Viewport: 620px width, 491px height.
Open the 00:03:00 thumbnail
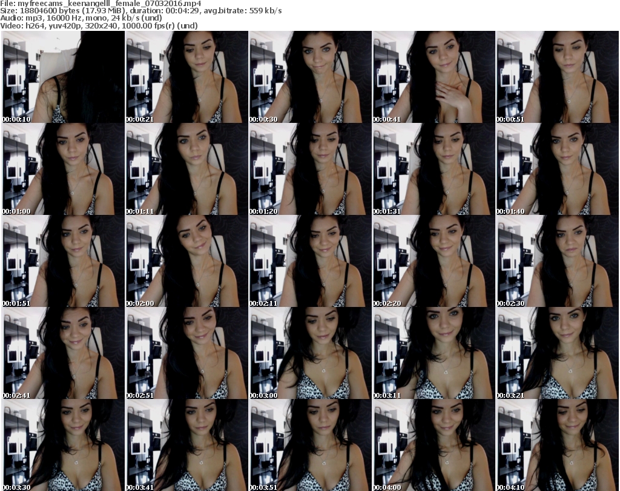click(310, 354)
